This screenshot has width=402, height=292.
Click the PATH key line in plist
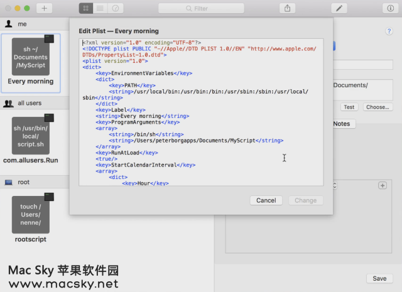pyautogui.click(x=132, y=85)
